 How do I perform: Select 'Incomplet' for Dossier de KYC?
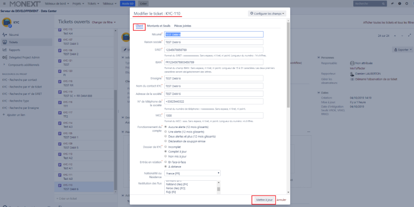(166, 146)
